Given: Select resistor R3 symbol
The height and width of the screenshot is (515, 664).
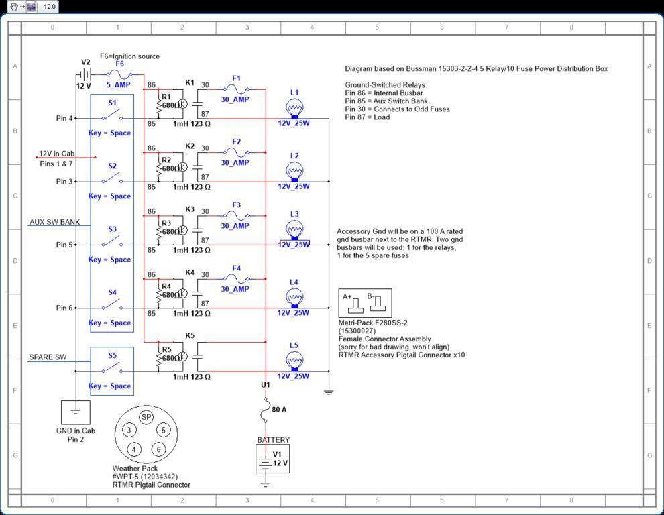Looking at the screenshot, I should [x=159, y=231].
